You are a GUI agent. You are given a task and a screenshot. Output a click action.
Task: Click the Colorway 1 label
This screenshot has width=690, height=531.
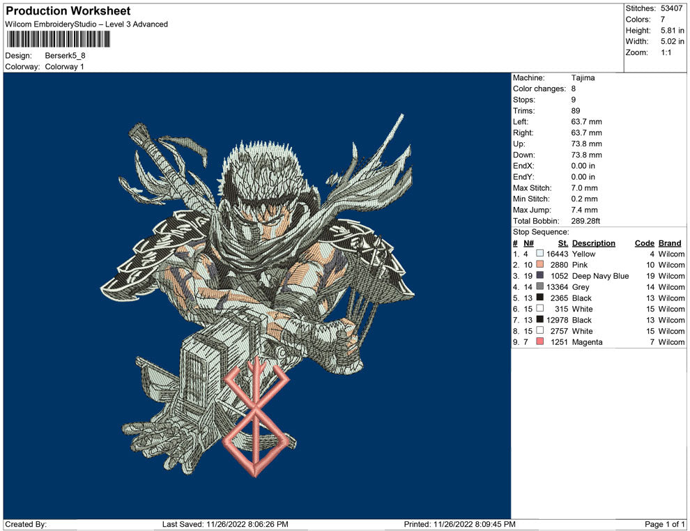(x=65, y=67)
